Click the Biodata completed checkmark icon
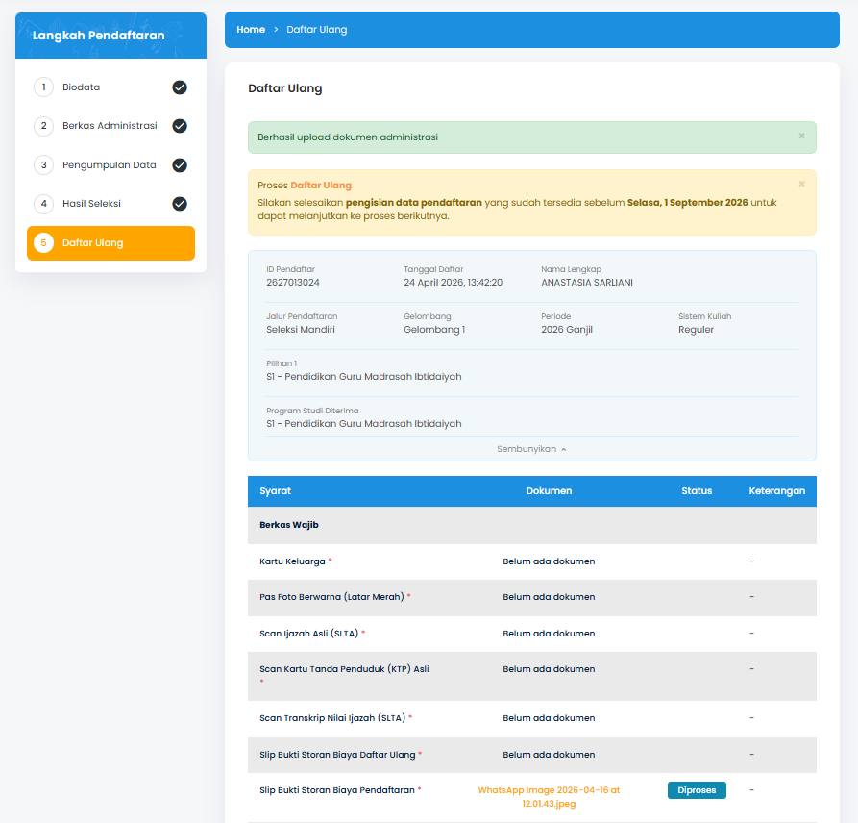 (180, 87)
